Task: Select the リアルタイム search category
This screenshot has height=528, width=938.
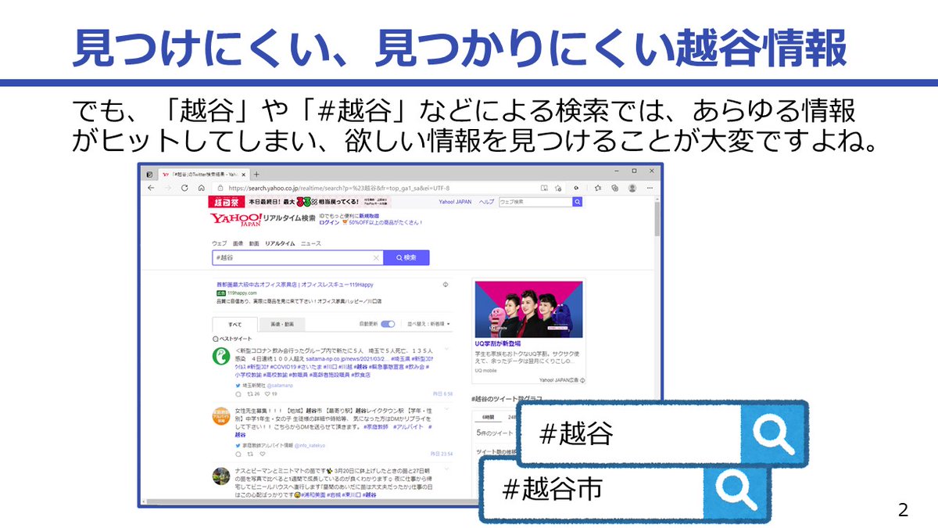Action: 280,244
